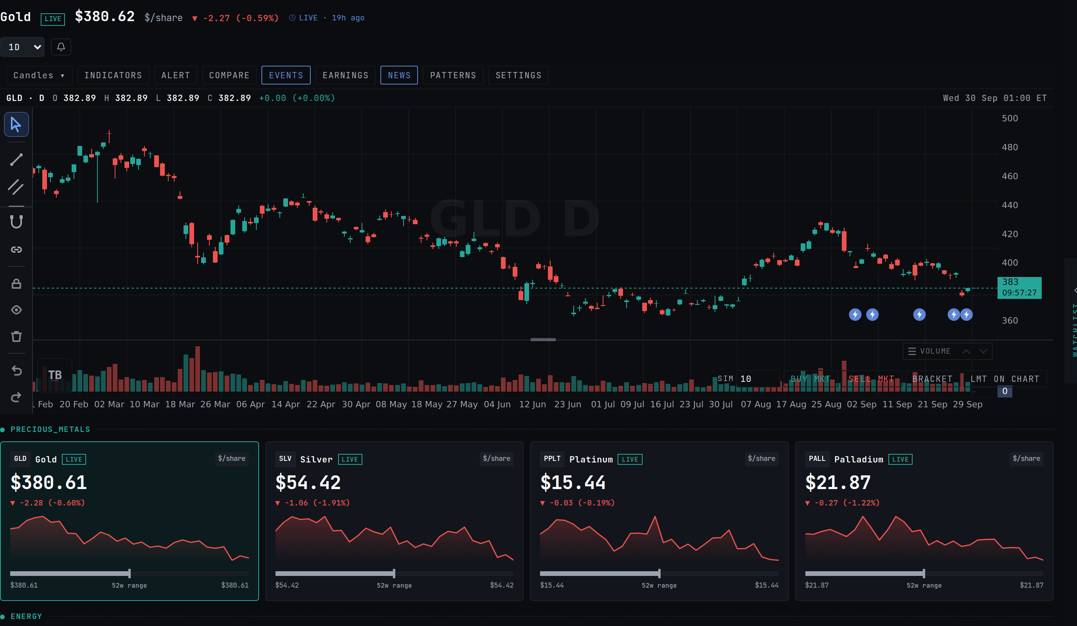Viewport: 1077px width, 626px height.
Task: Click the SELL MKT button
Action: (872, 379)
